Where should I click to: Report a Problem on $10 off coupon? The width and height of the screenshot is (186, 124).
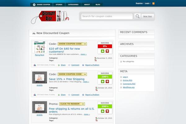(92, 65)
